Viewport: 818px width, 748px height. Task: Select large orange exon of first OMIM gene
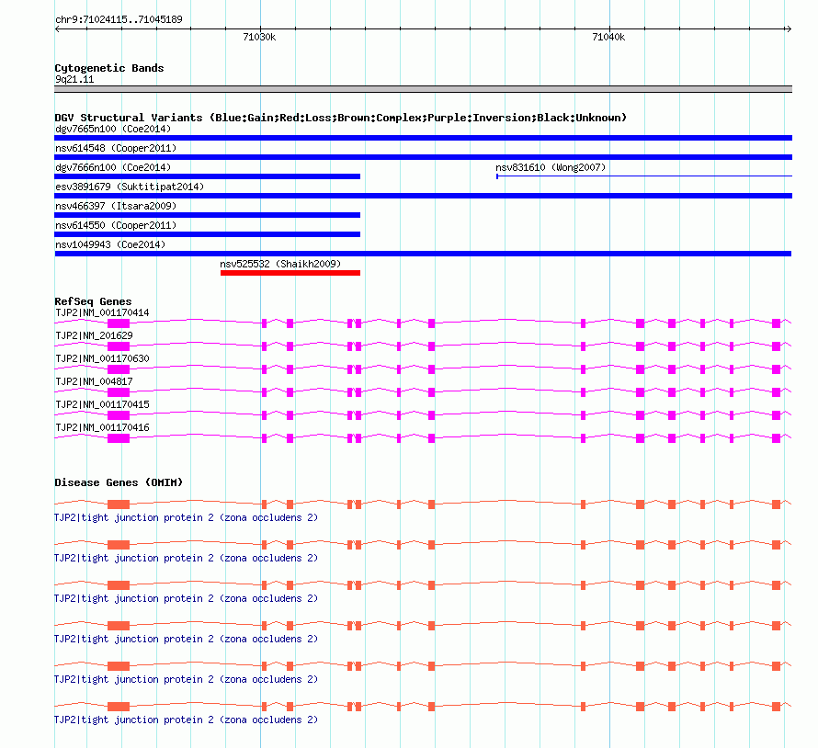click(x=119, y=504)
